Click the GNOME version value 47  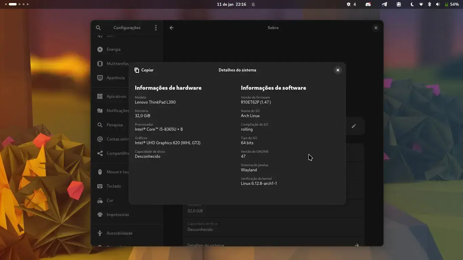pos(243,156)
